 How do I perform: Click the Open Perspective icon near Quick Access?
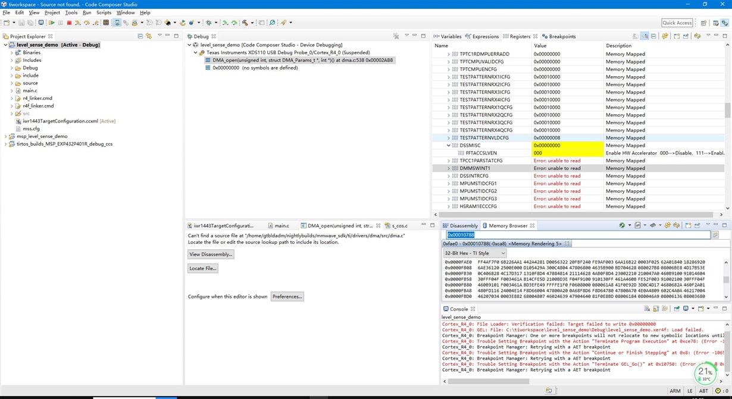point(703,23)
